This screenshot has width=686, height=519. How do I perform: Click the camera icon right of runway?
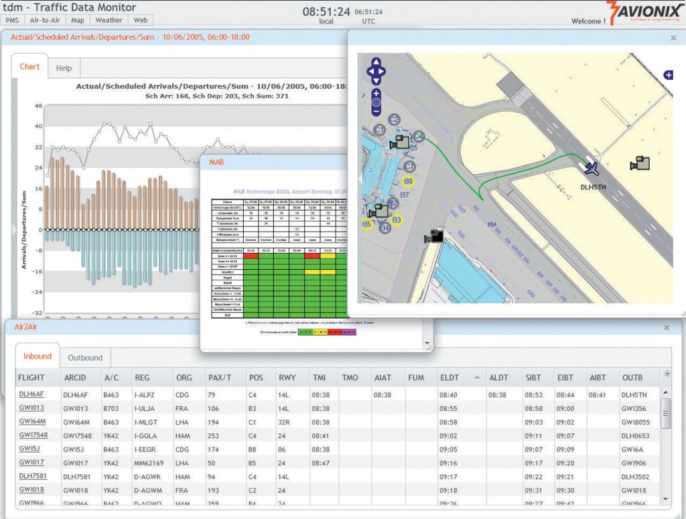(640, 163)
